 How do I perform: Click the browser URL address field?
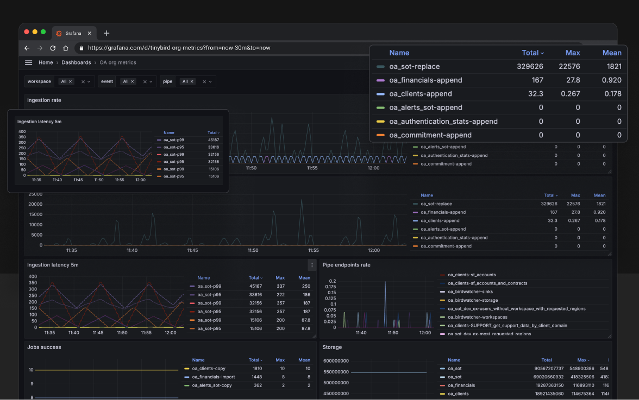[x=179, y=48]
